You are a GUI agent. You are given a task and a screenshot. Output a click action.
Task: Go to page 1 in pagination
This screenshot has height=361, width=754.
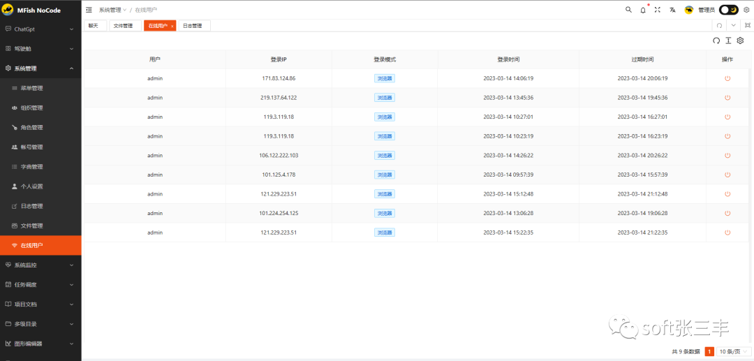coord(709,352)
